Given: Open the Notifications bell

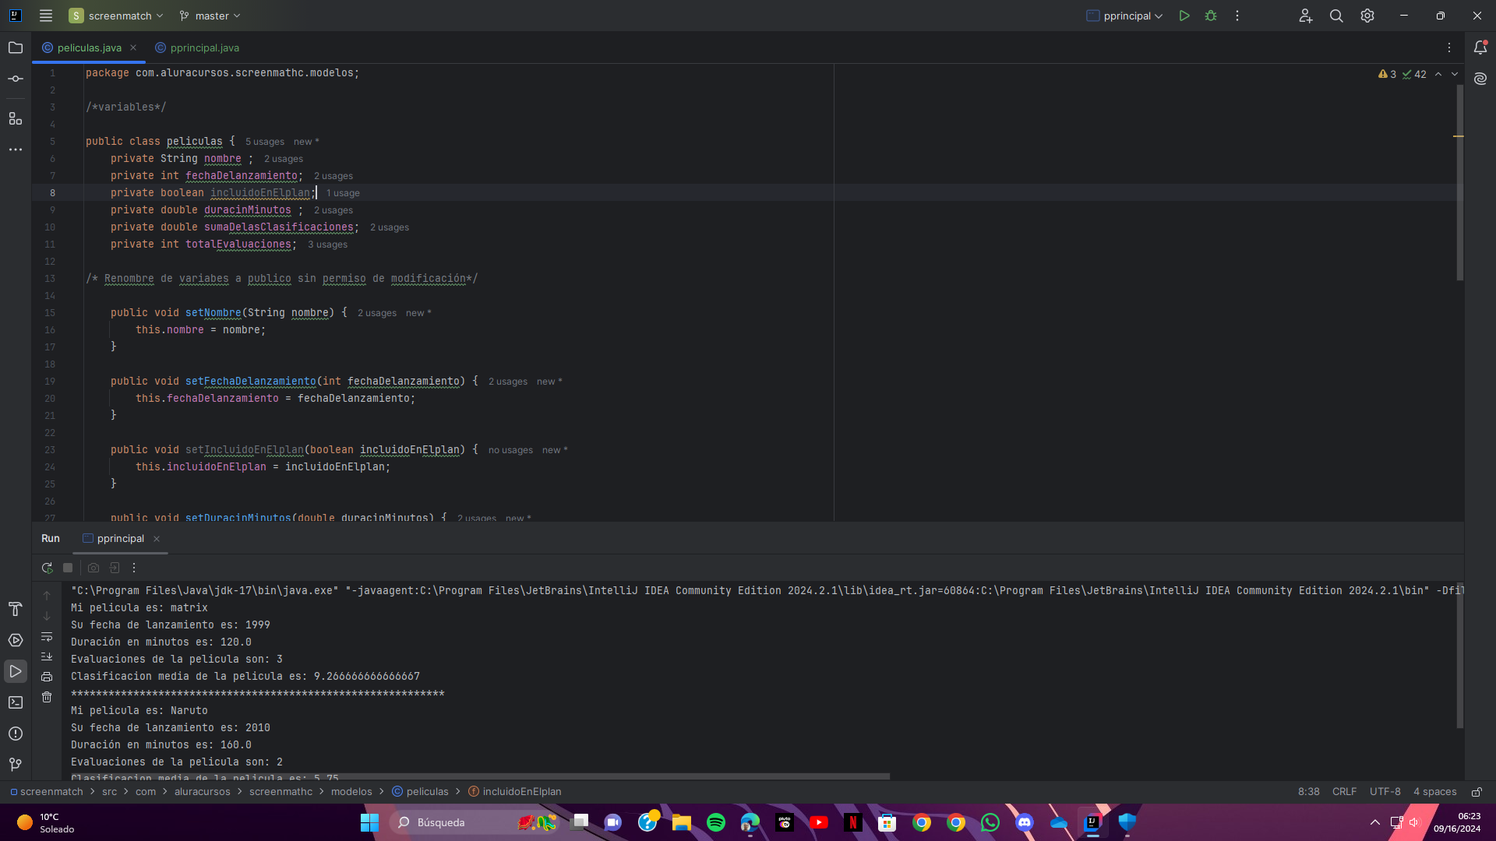Looking at the screenshot, I should (1480, 48).
